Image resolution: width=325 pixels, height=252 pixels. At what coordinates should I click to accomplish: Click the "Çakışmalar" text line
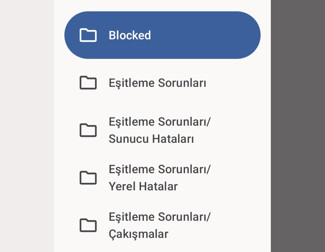pyautogui.click(x=138, y=234)
